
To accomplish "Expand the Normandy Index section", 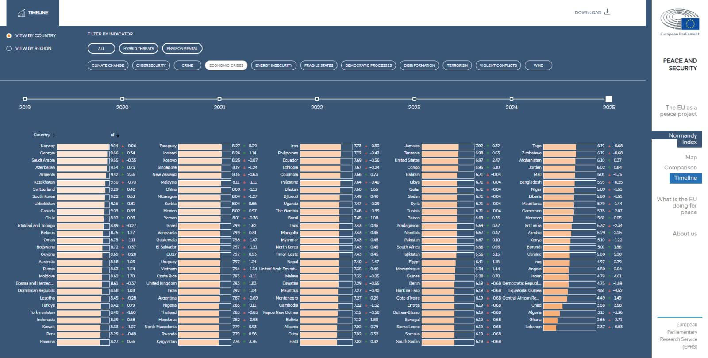I will (x=677, y=139).
